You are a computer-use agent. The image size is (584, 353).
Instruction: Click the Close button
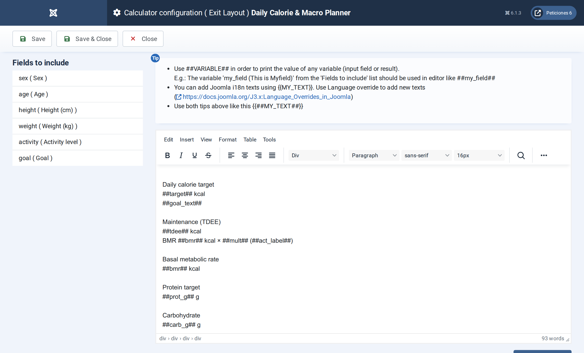pos(143,39)
